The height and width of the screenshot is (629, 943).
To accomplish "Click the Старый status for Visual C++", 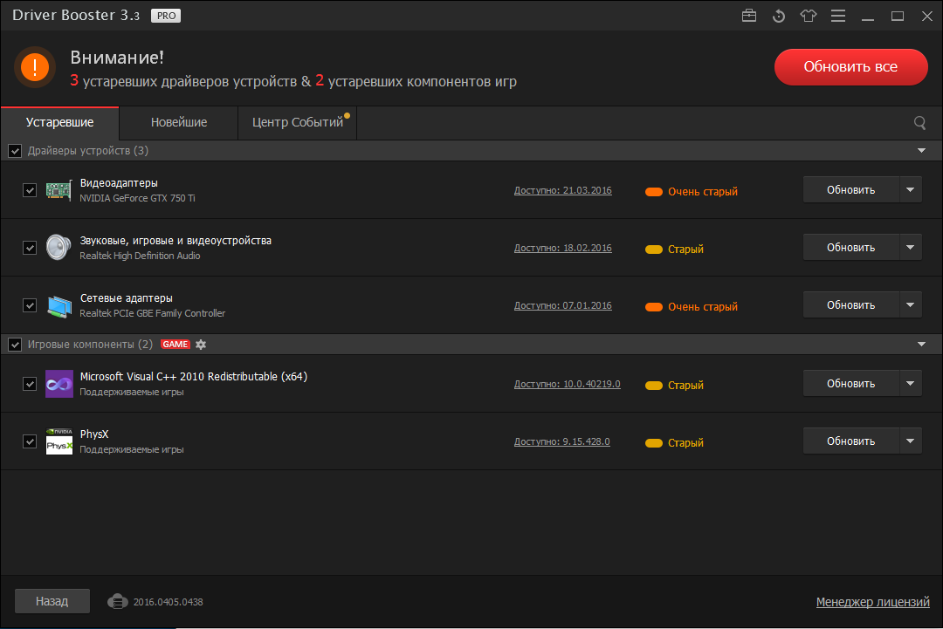I will [674, 385].
